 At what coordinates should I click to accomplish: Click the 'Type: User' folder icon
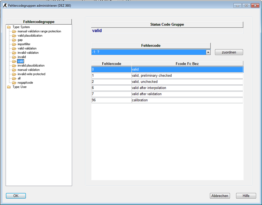pos(9,87)
